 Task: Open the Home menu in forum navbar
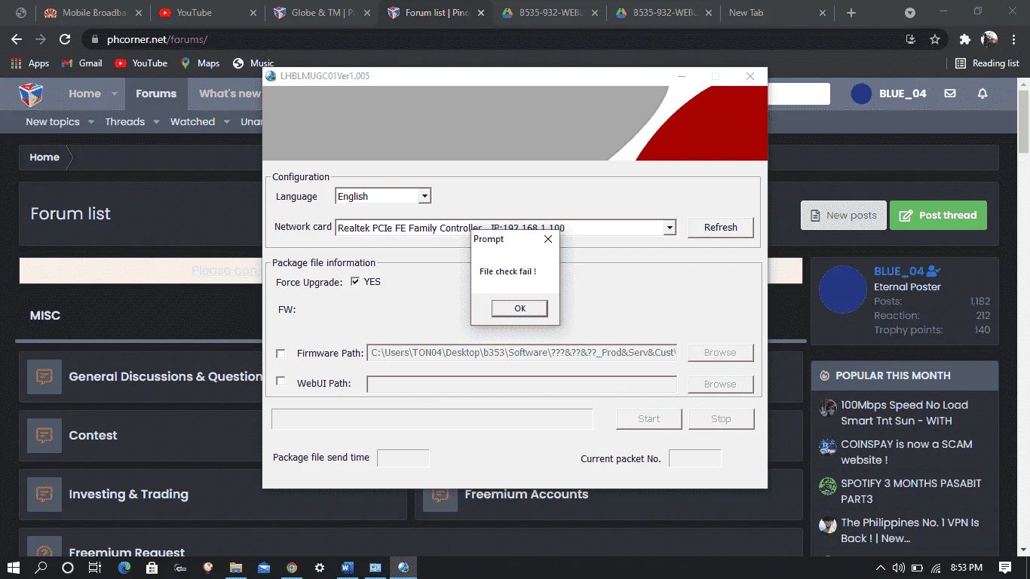[84, 93]
